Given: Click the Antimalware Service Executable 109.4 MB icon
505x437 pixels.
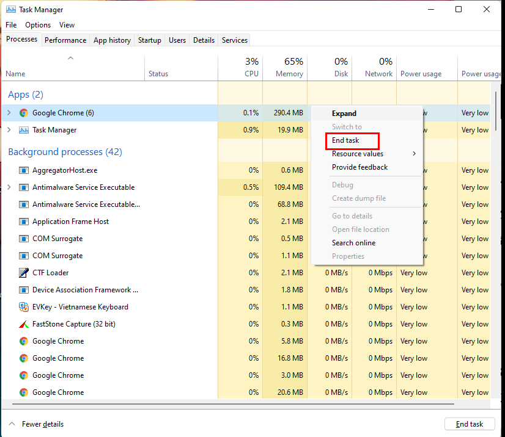Looking at the screenshot, I should point(23,187).
